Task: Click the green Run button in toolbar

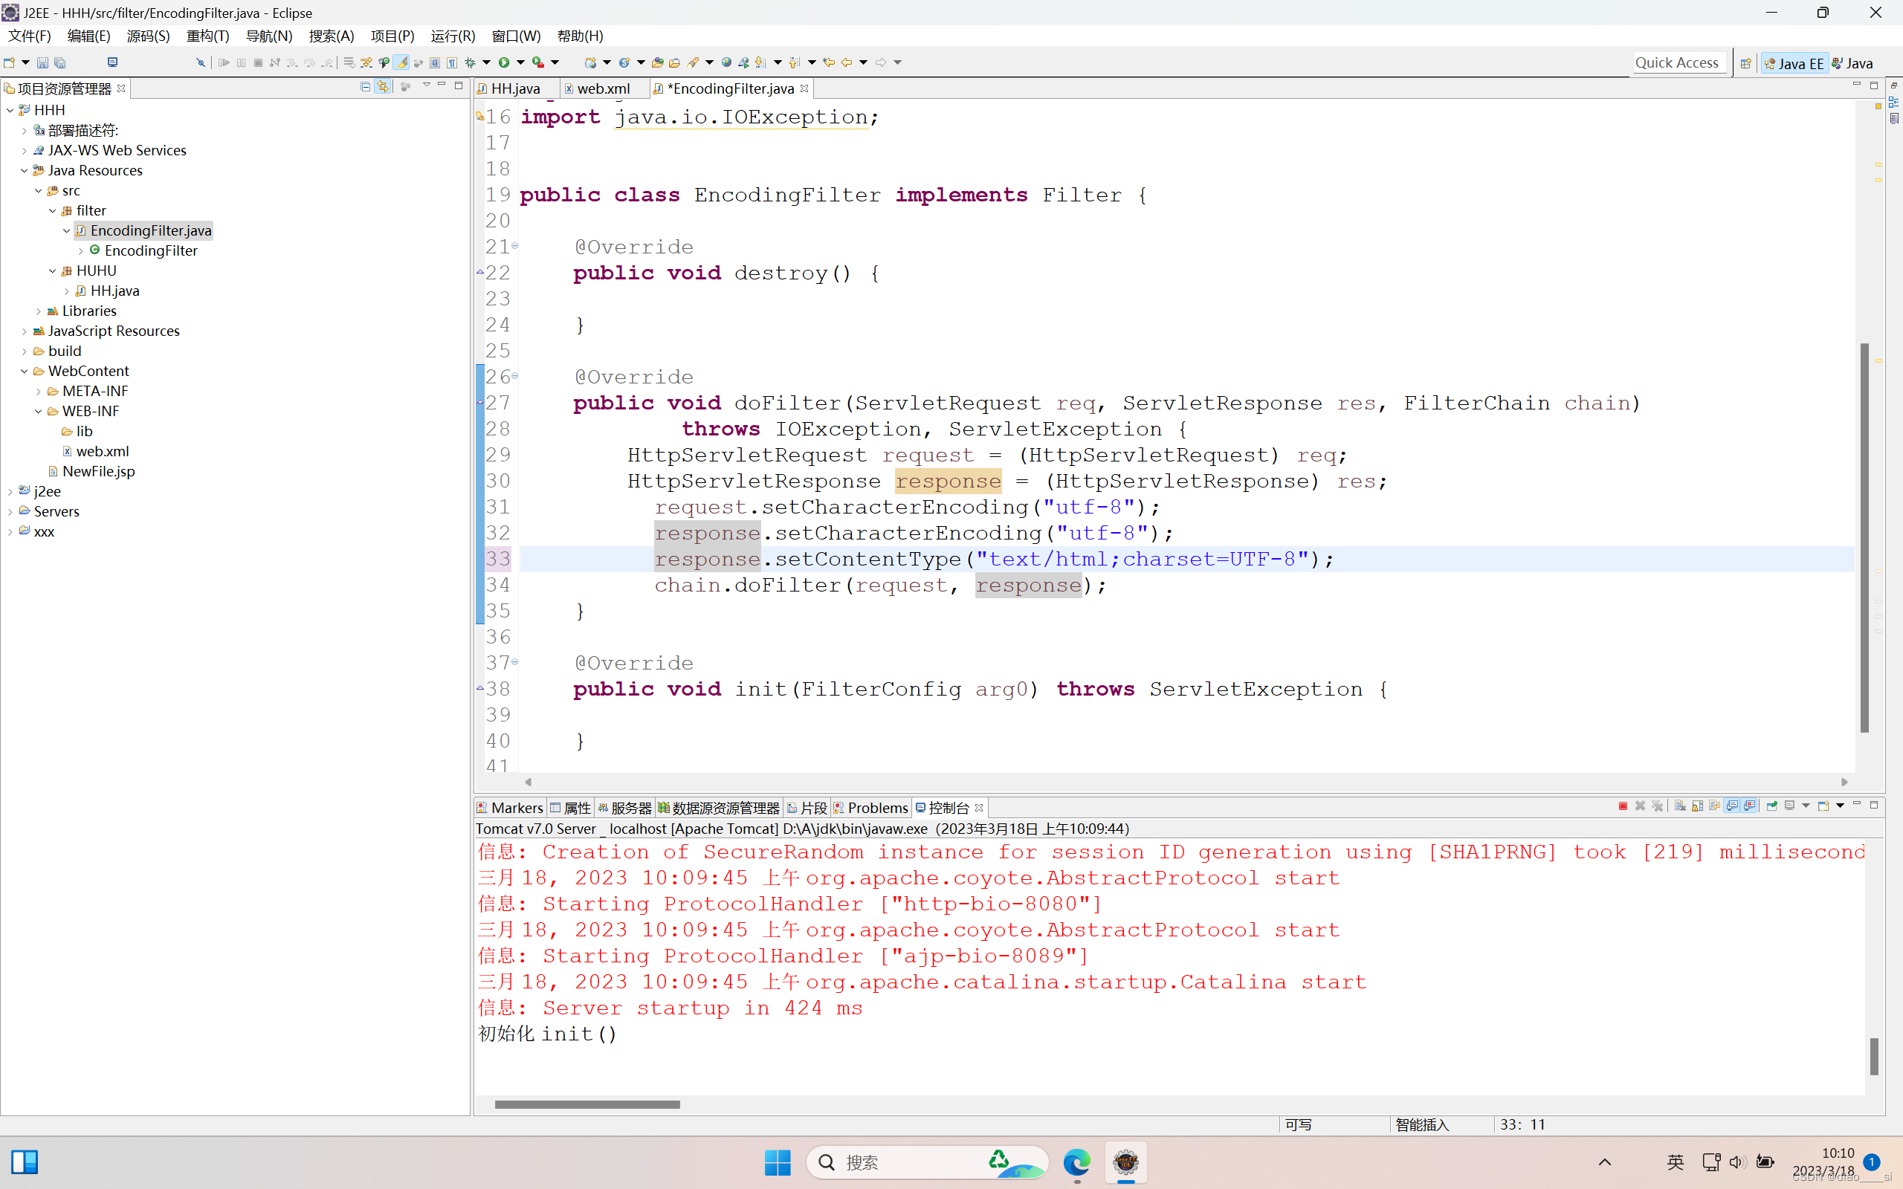Action: [x=504, y=62]
